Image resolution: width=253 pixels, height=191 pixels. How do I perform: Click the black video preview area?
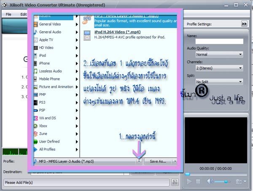pyautogui.click(x=216, y=140)
